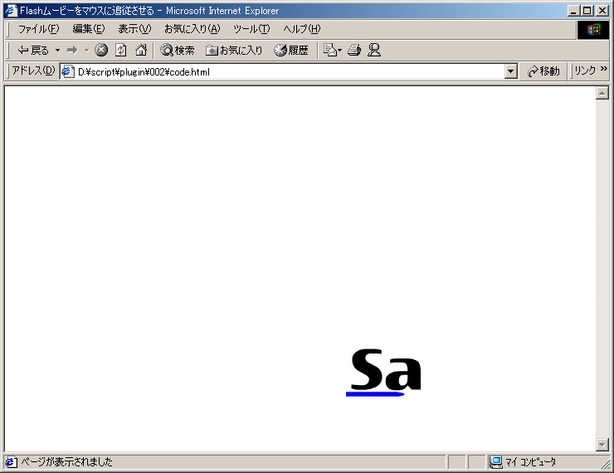The width and height of the screenshot is (614, 473).
Task: Click the Forward arrow toolbar button
Action: point(72,50)
